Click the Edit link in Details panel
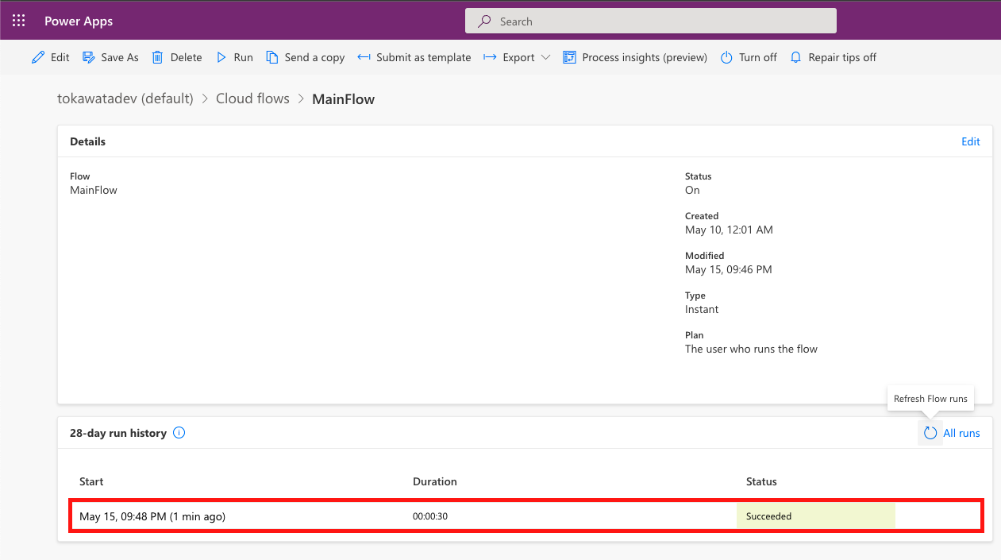 point(970,141)
